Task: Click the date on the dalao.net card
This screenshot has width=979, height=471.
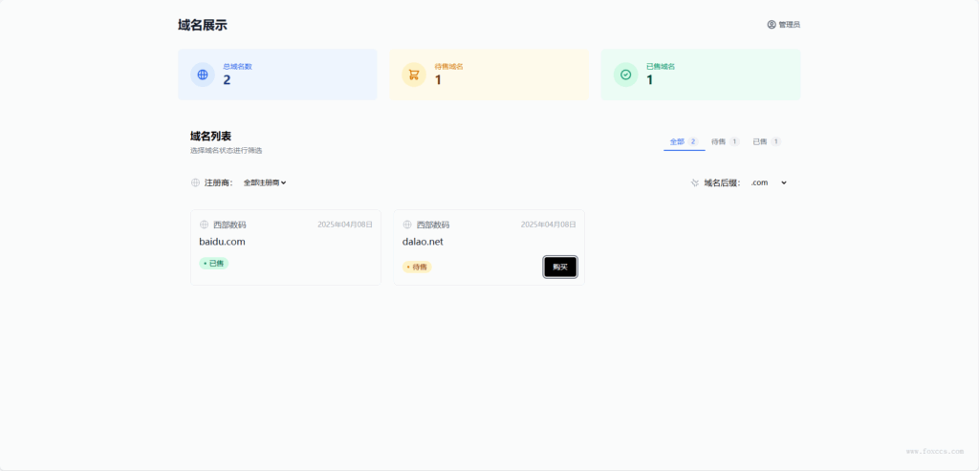Action: (x=548, y=225)
